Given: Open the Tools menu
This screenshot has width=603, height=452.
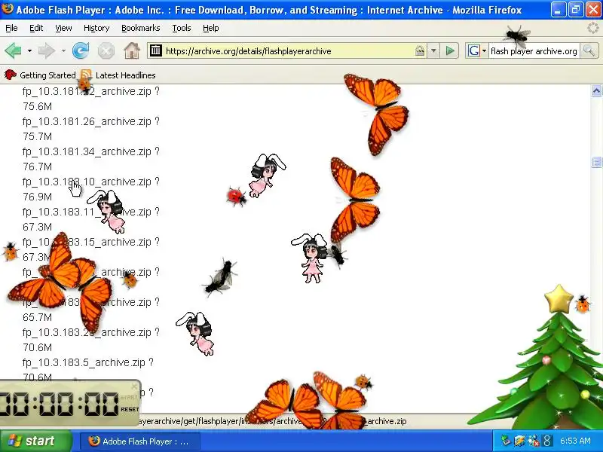Looking at the screenshot, I should click(182, 28).
